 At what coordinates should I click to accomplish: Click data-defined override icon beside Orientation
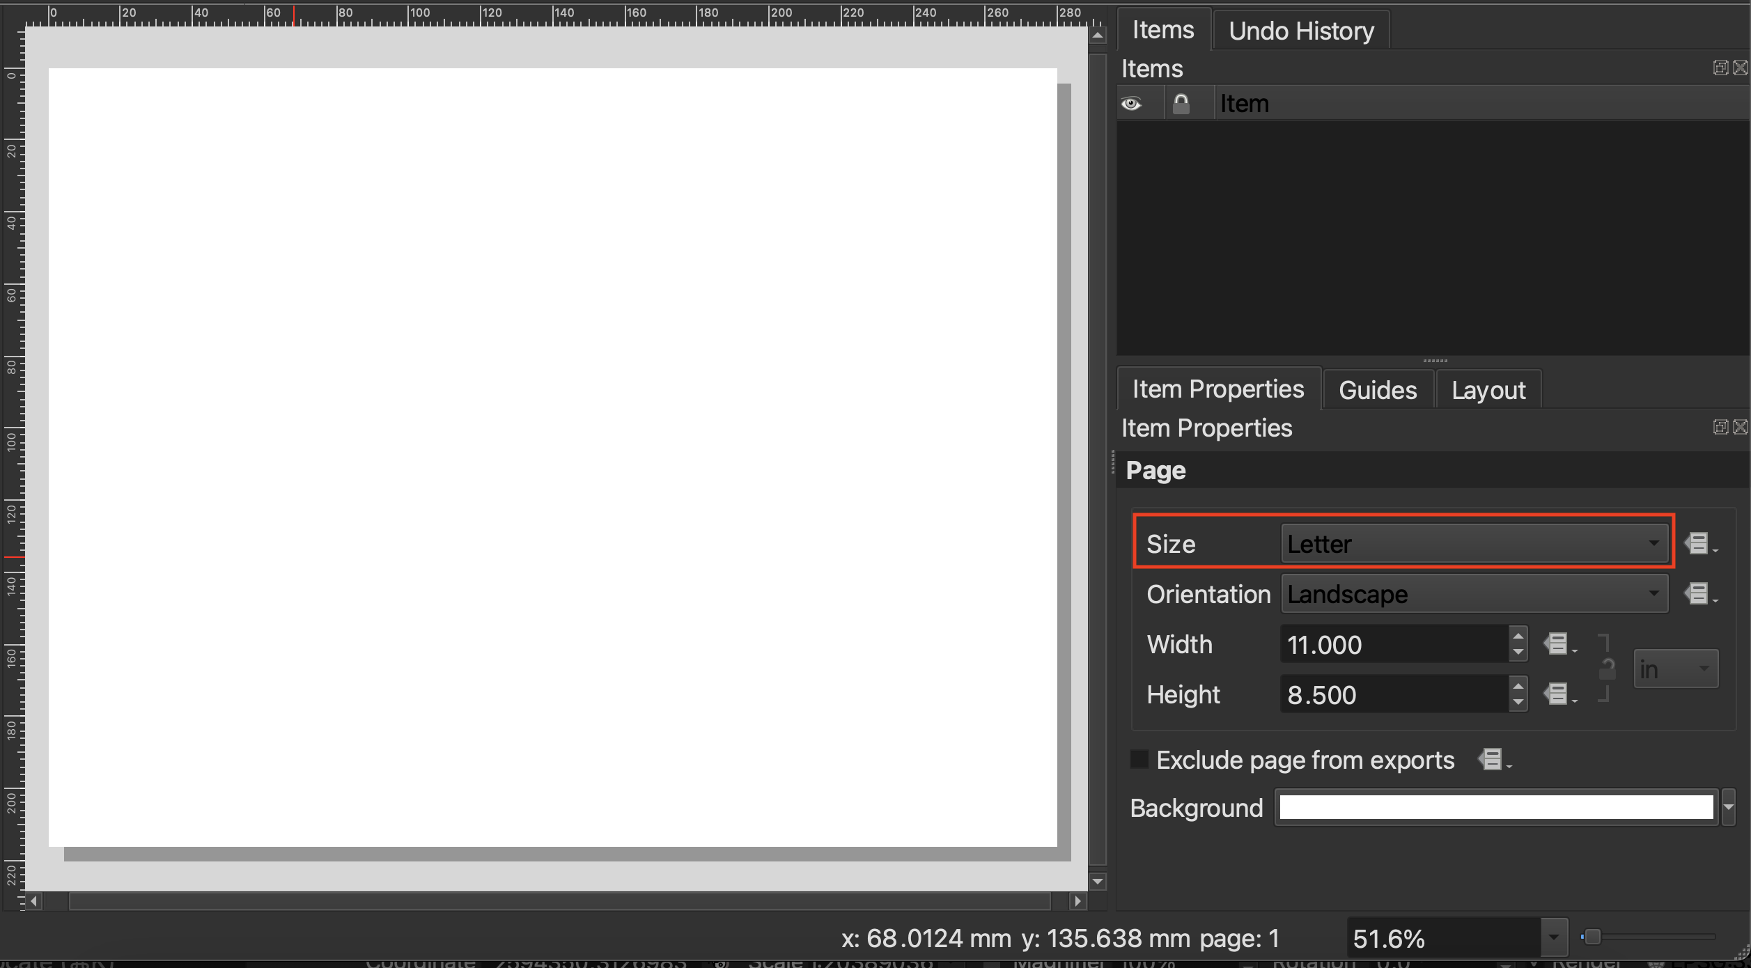coord(1699,594)
